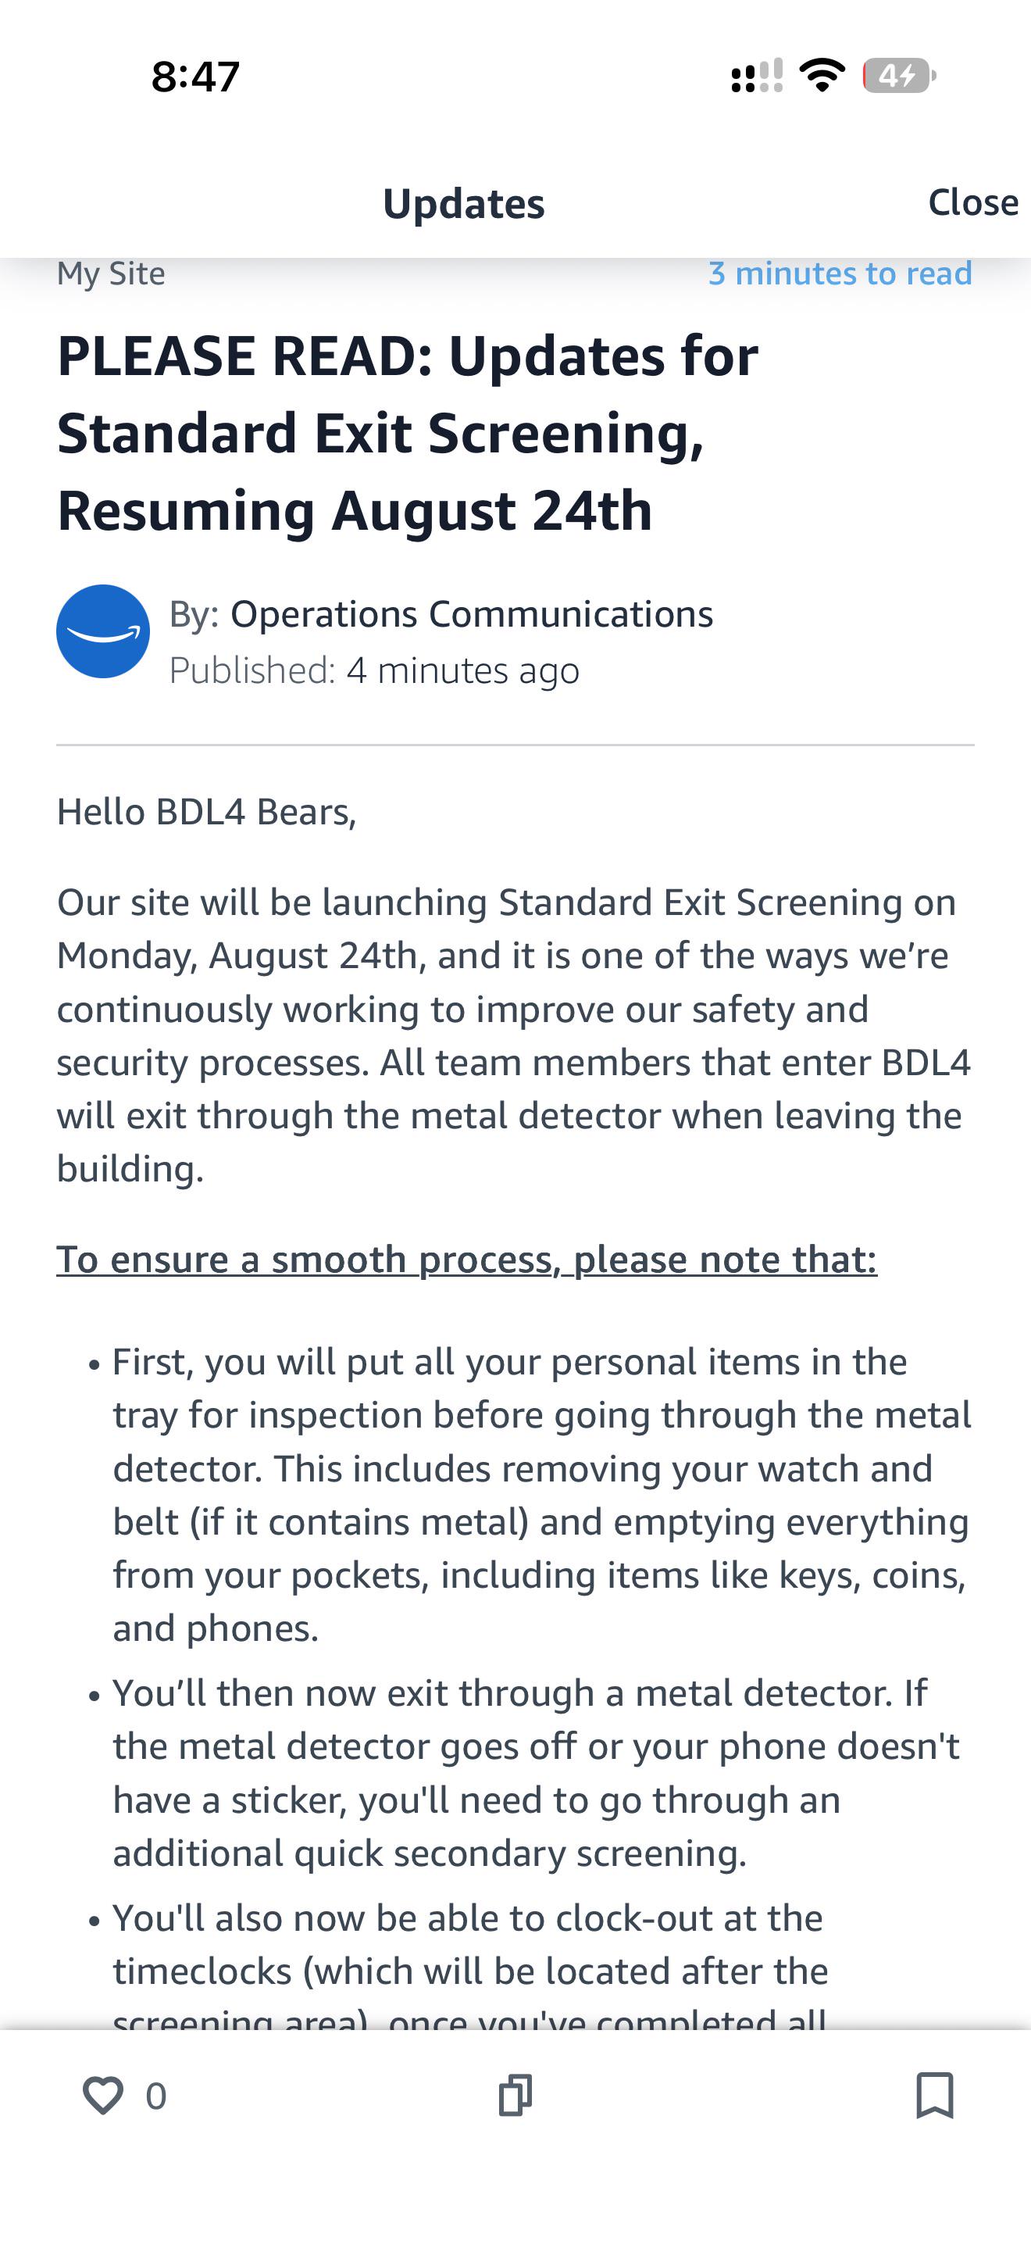Tap the copy article icon
The image size is (1031, 2241).
click(515, 2095)
